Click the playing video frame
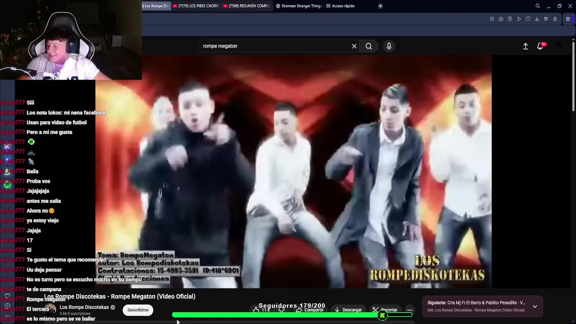The width and height of the screenshot is (576, 324). (x=293, y=171)
